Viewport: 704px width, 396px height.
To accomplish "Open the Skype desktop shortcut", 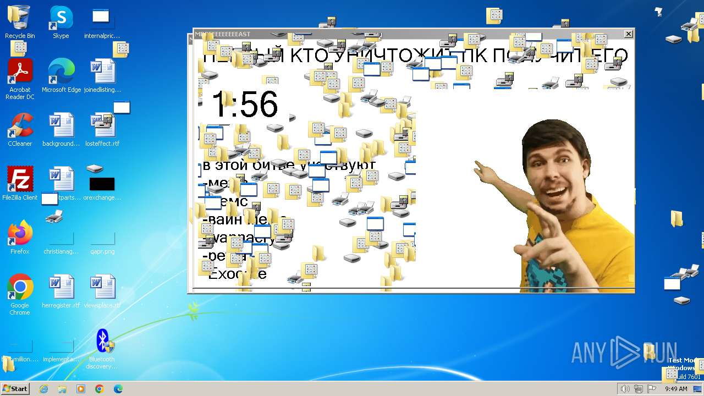I will pos(61,22).
